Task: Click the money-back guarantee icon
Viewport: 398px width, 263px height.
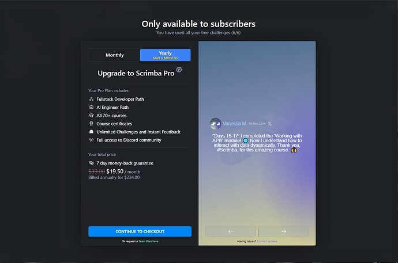Action: (91, 163)
